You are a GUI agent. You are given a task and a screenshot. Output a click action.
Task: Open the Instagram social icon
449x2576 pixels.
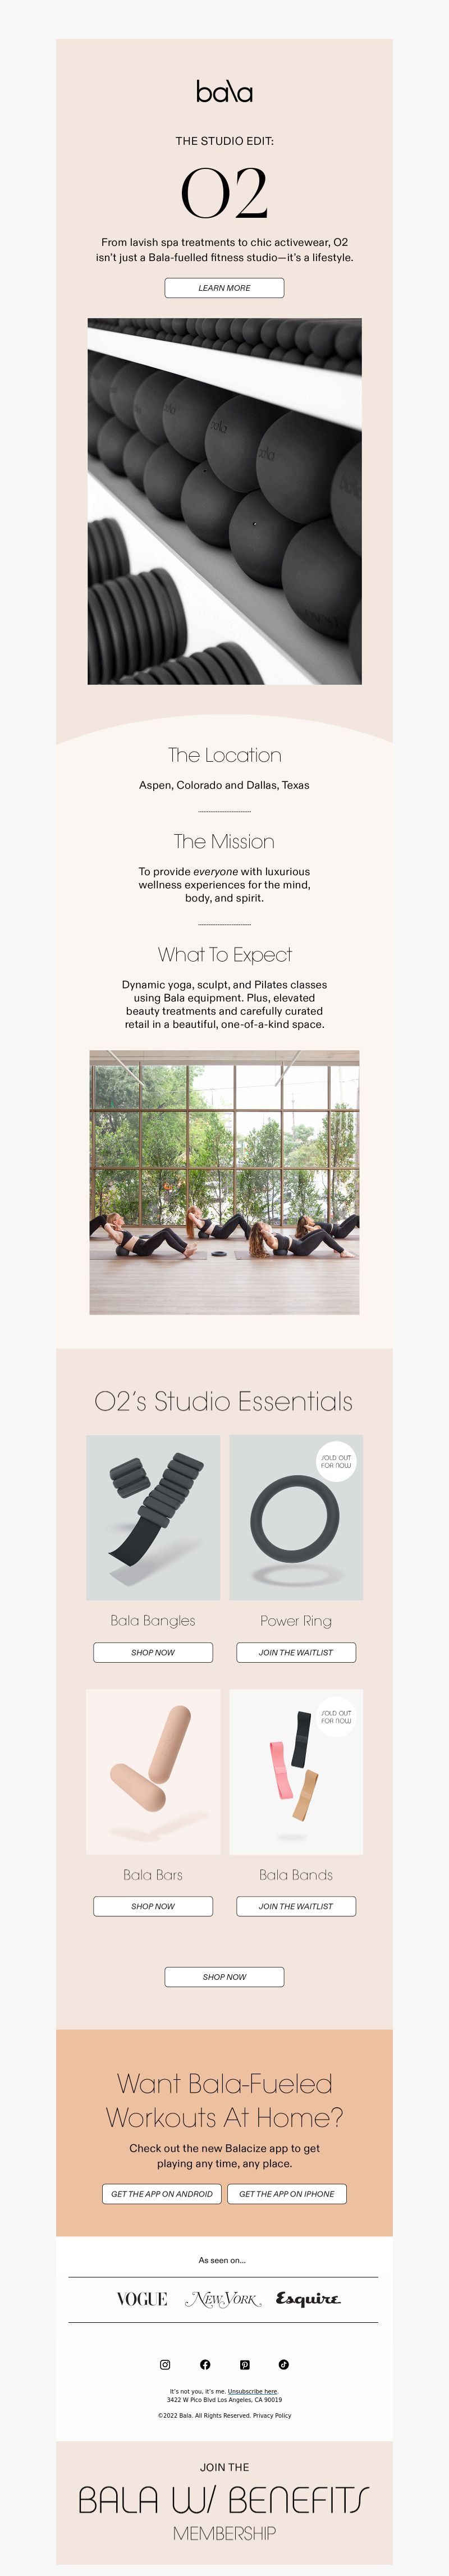click(x=165, y=2364)
